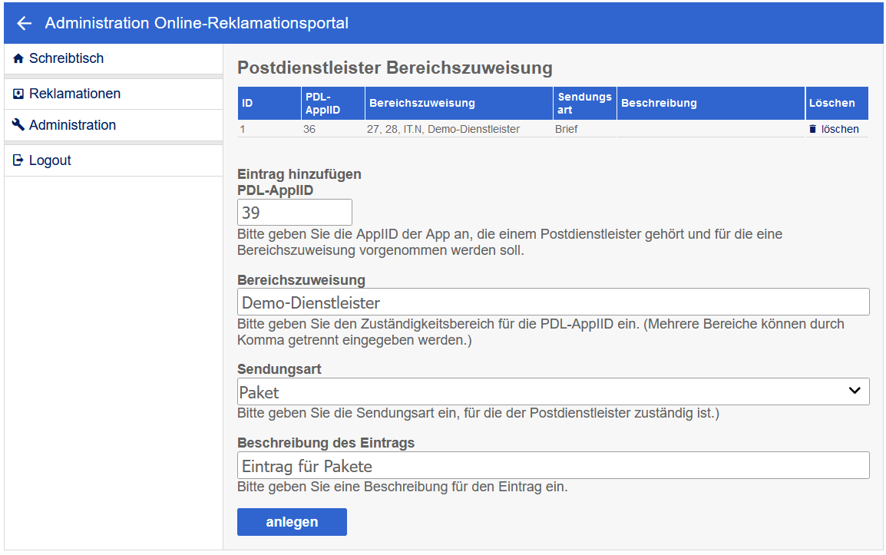Click the Bereichszuweisung column header
This screenshot has width=886, height=555.
422,104
